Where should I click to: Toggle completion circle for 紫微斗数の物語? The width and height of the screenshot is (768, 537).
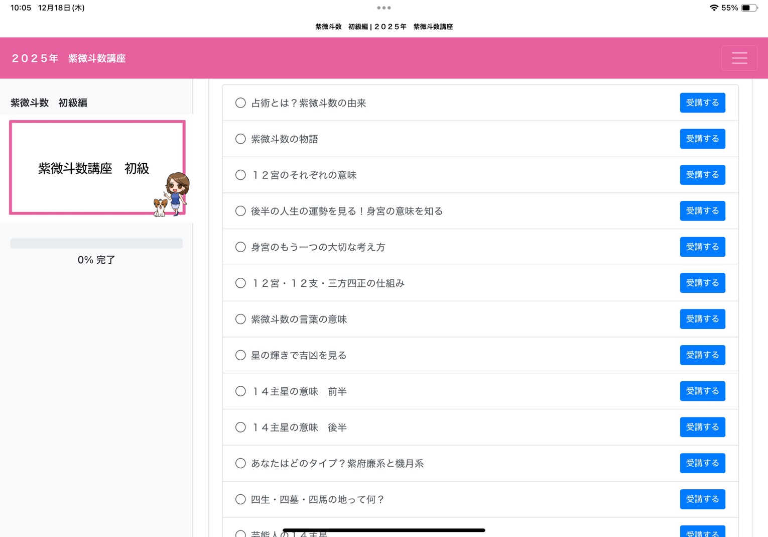(240, 139)
